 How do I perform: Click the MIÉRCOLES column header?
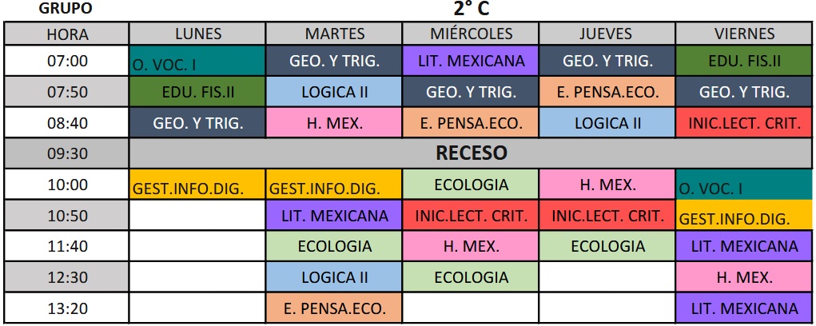coord(471,34)
